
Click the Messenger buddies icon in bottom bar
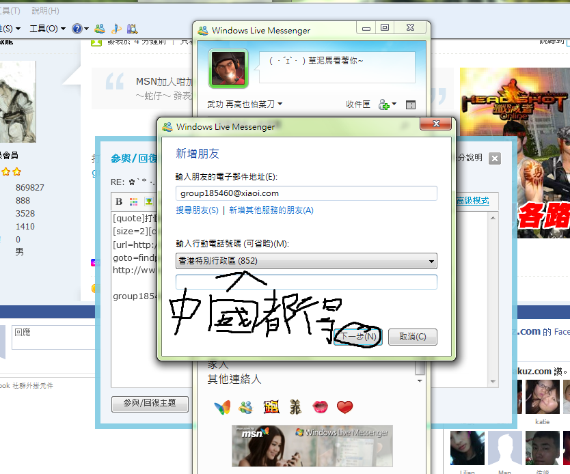pyautogui.click(x=246, y=407)
